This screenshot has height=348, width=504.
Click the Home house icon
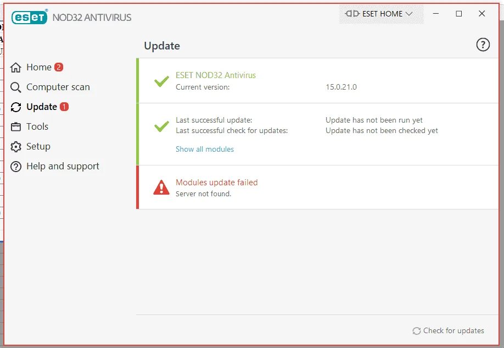[x=16, y=68]
